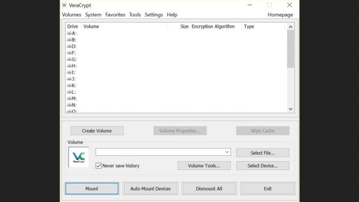Select drive J: icon in list

coord(69,79)
